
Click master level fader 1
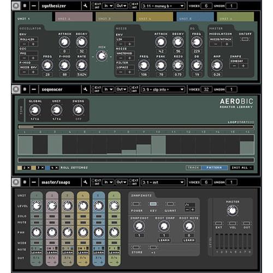tap(217, 241)
